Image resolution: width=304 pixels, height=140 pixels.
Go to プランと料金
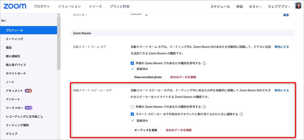coord(120,6)
